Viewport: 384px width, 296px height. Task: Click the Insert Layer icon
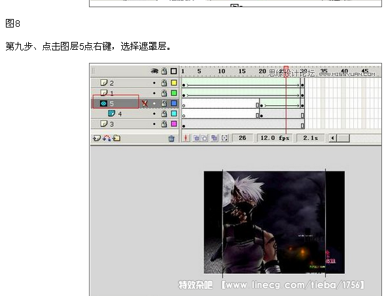pos(96,138)
